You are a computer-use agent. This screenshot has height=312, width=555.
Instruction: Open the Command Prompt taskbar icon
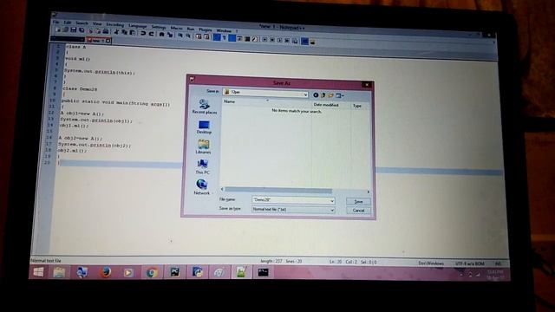263,272
